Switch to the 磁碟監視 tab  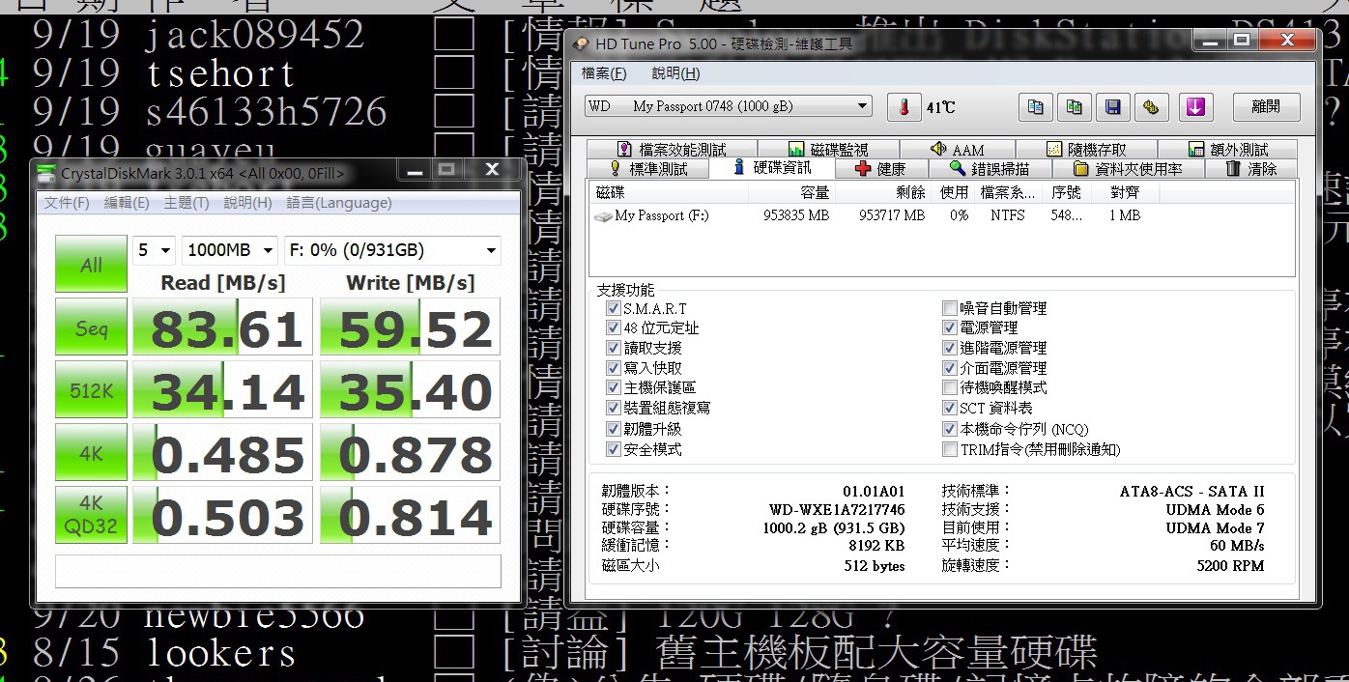coord(828,149)
